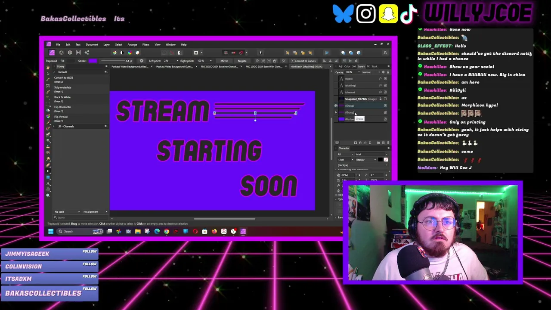Open the Export persona share icon
The width and height of the screenshot is (551, 310).
pos(87,53)
